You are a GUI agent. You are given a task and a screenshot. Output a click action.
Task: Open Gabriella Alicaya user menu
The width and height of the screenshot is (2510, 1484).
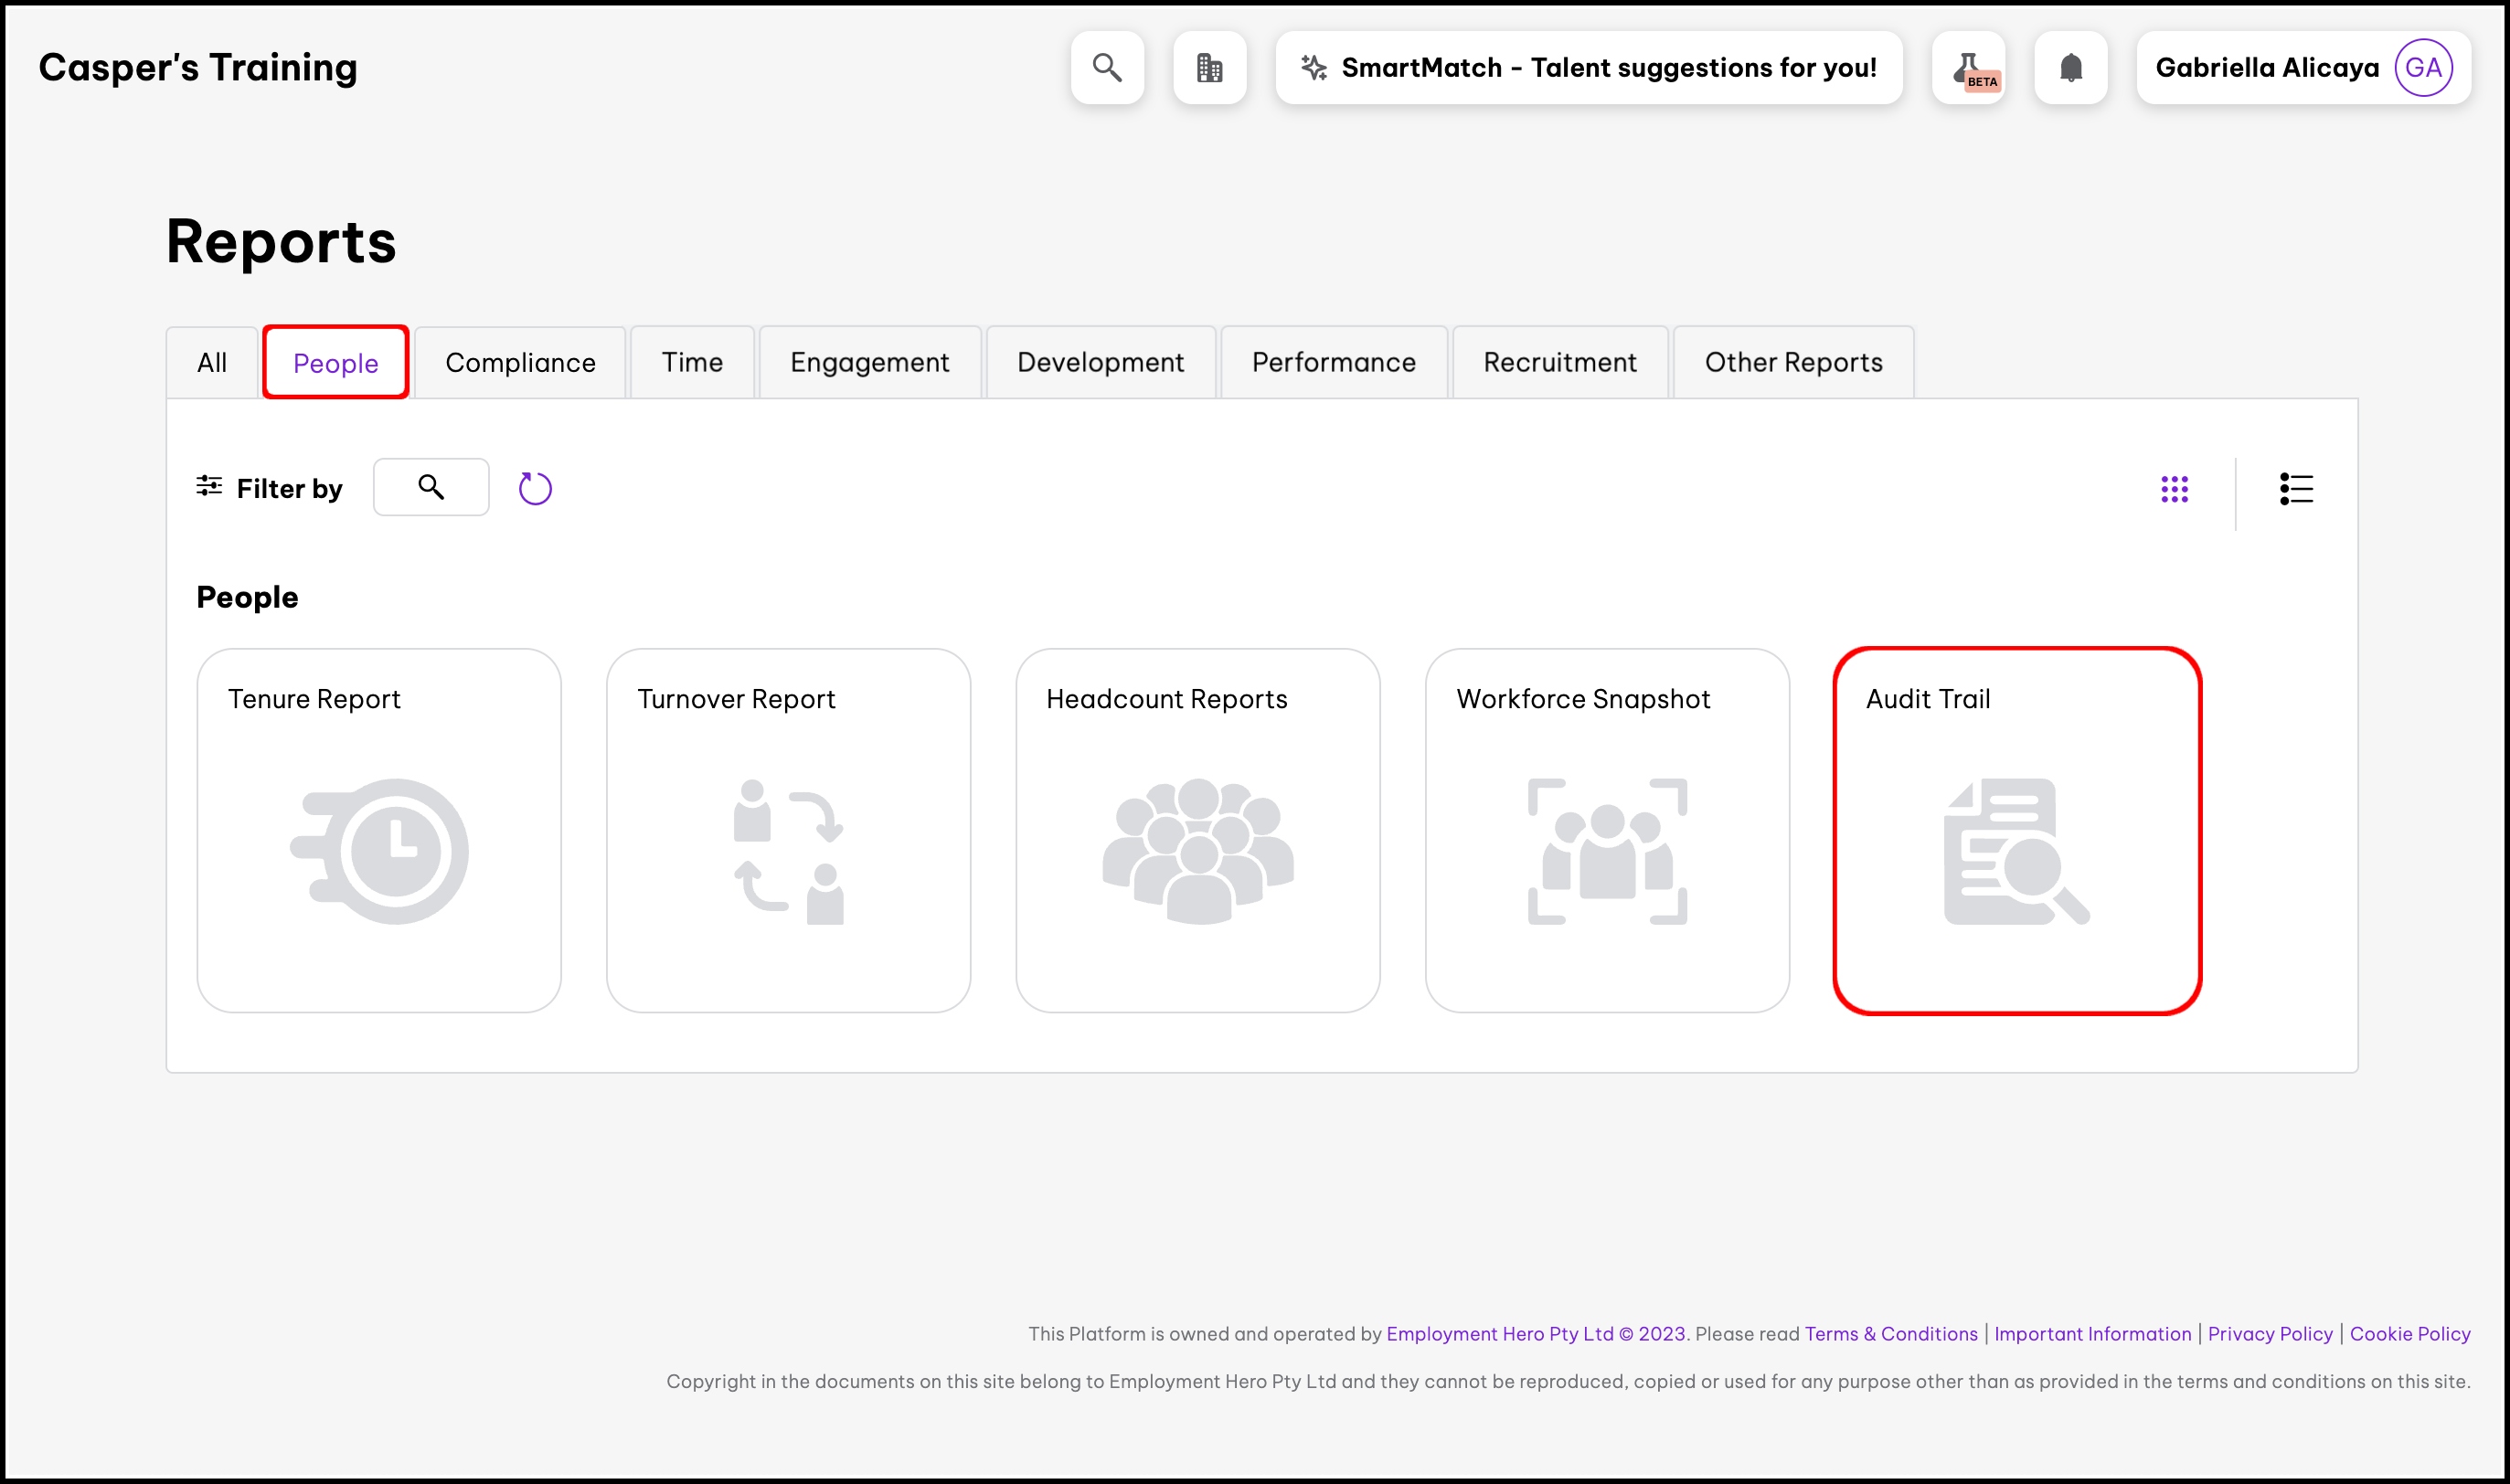point(2266,68)
